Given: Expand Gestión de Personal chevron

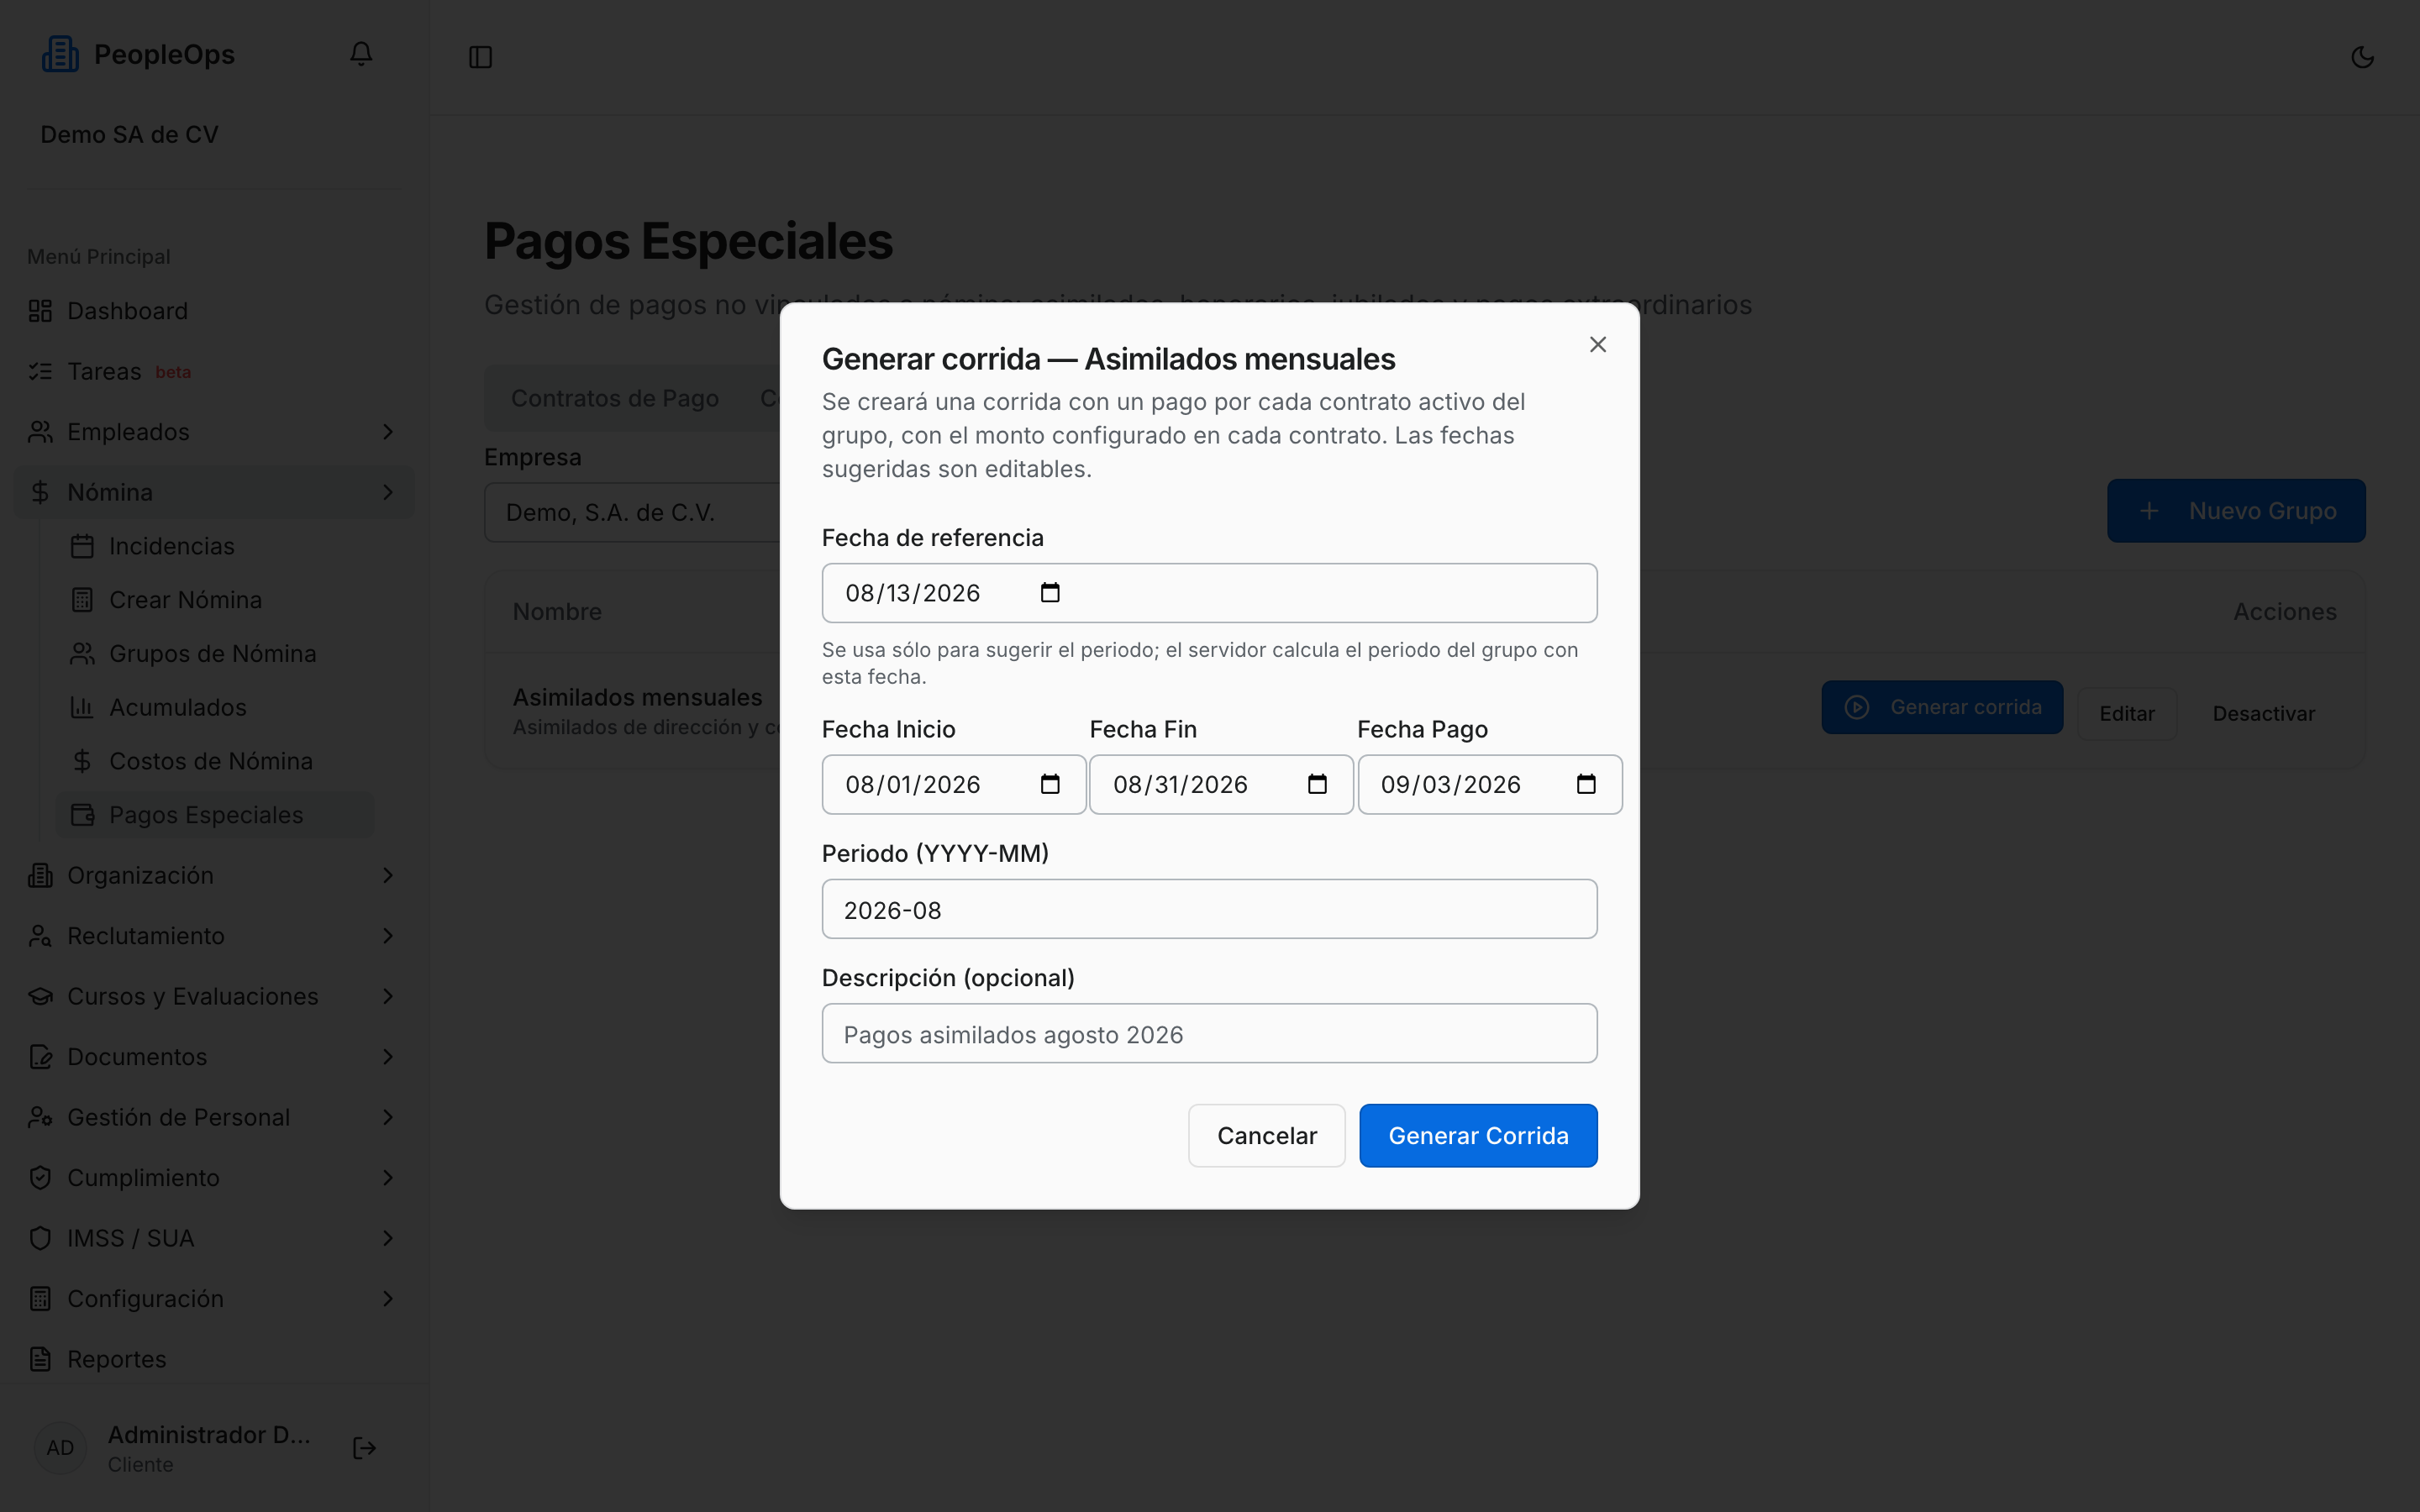Looking at the screenshot, I should [x=388, y=1118].
